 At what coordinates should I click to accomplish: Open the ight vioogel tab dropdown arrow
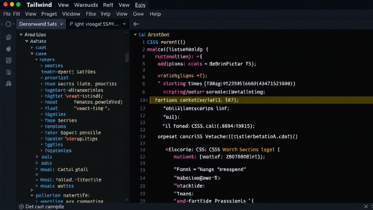coord(124,24)
